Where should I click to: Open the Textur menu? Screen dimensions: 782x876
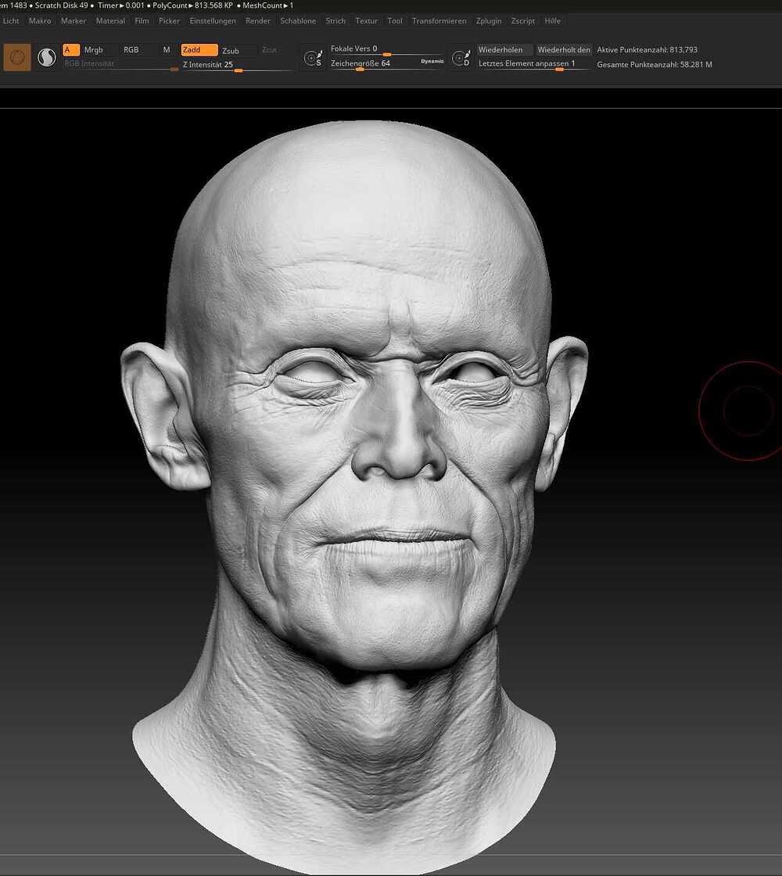367,20
